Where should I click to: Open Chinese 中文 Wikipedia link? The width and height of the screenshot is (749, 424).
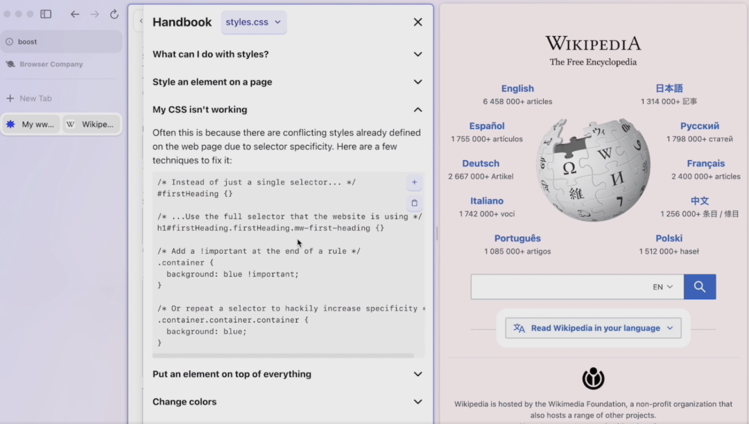[x=699, y=201]
